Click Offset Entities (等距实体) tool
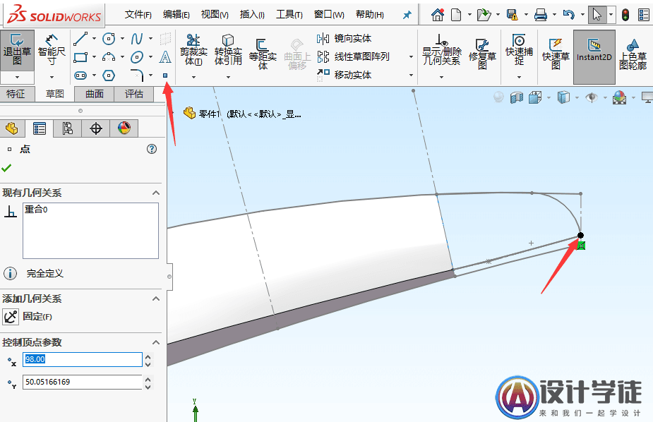Image resolution: width=653 pixels, height=422 pixels. [x=263, y=54]
